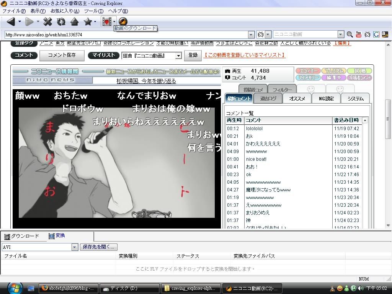
Task: Run search with the magnifying glass icon
Action: 350,34
